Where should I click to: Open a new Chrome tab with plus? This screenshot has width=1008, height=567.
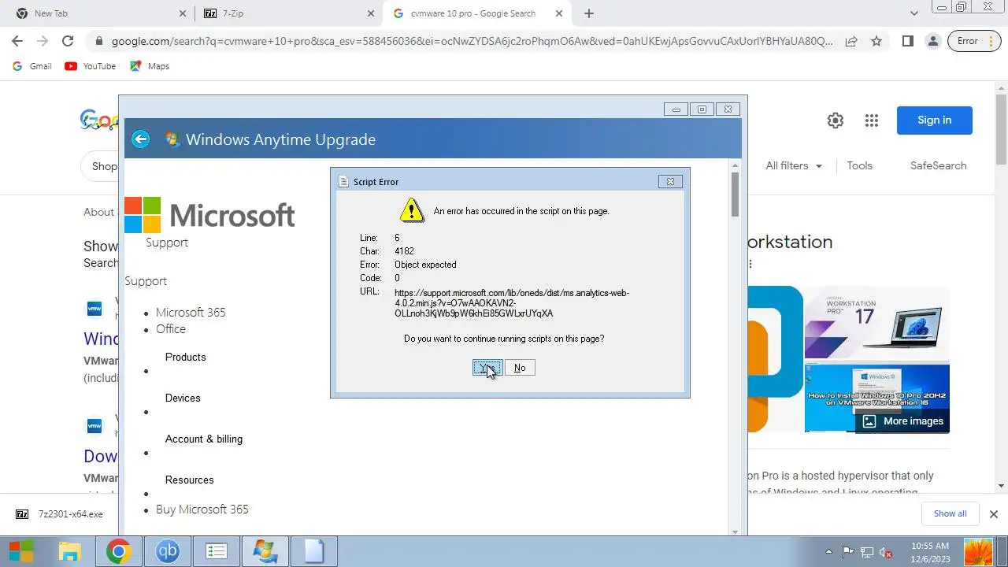(589, 13)
